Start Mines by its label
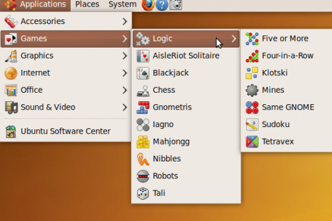This screenshot has height=221, width=332. [273, 90]
